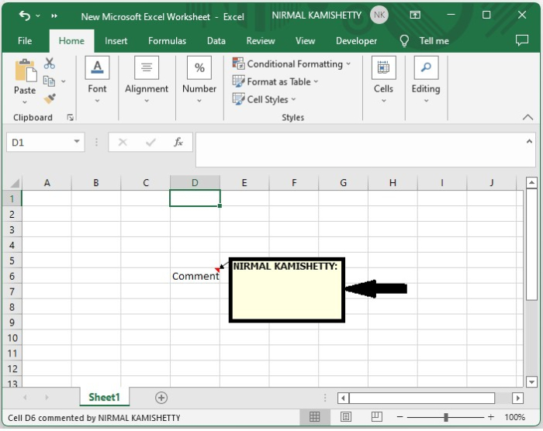Switch to Normal view icon

tap(314, 417)
